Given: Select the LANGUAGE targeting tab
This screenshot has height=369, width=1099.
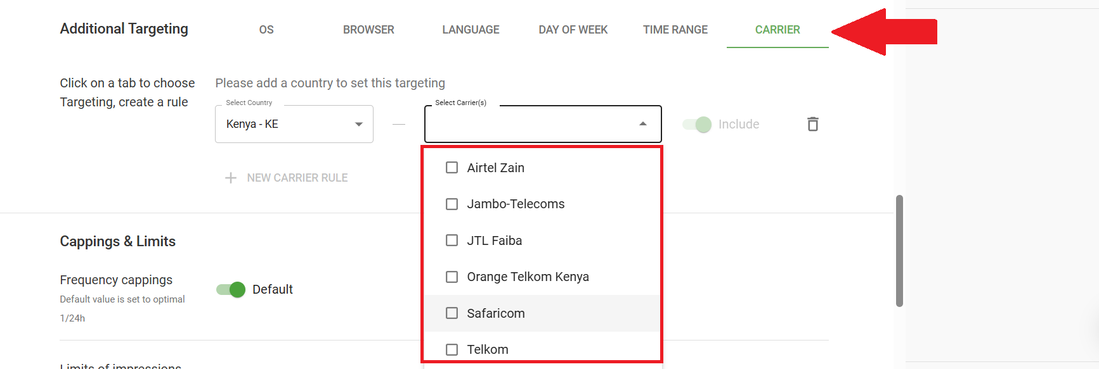Looking at the screenshot, I should [x=470, y=29].
